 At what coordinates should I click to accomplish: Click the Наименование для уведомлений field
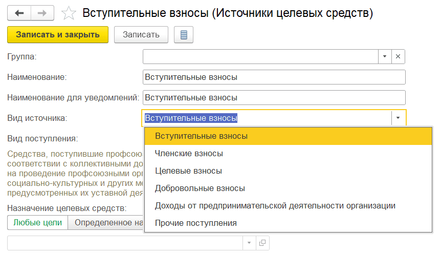click(274, 98)
